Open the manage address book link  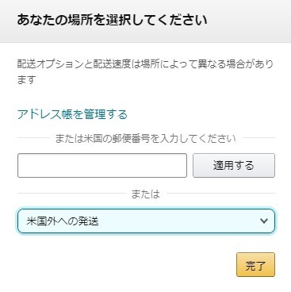tap(72, 114)
